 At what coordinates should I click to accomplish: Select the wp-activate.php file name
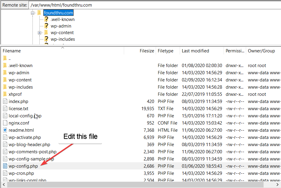click(x=25, y=137)
